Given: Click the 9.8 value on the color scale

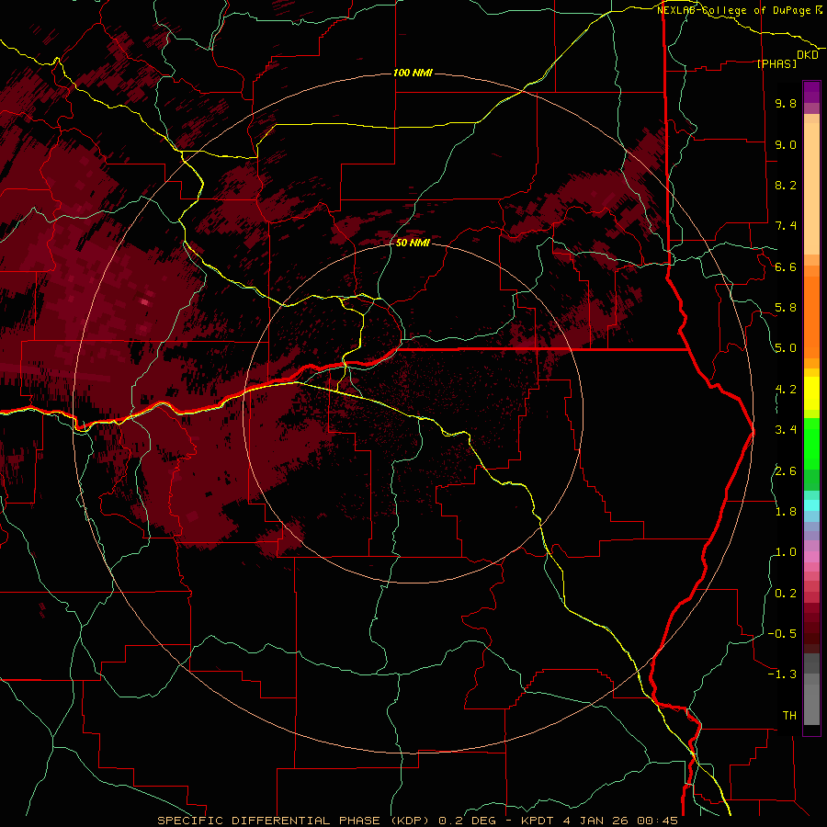Looking at the screenshot, I should (x=786, y=103).
